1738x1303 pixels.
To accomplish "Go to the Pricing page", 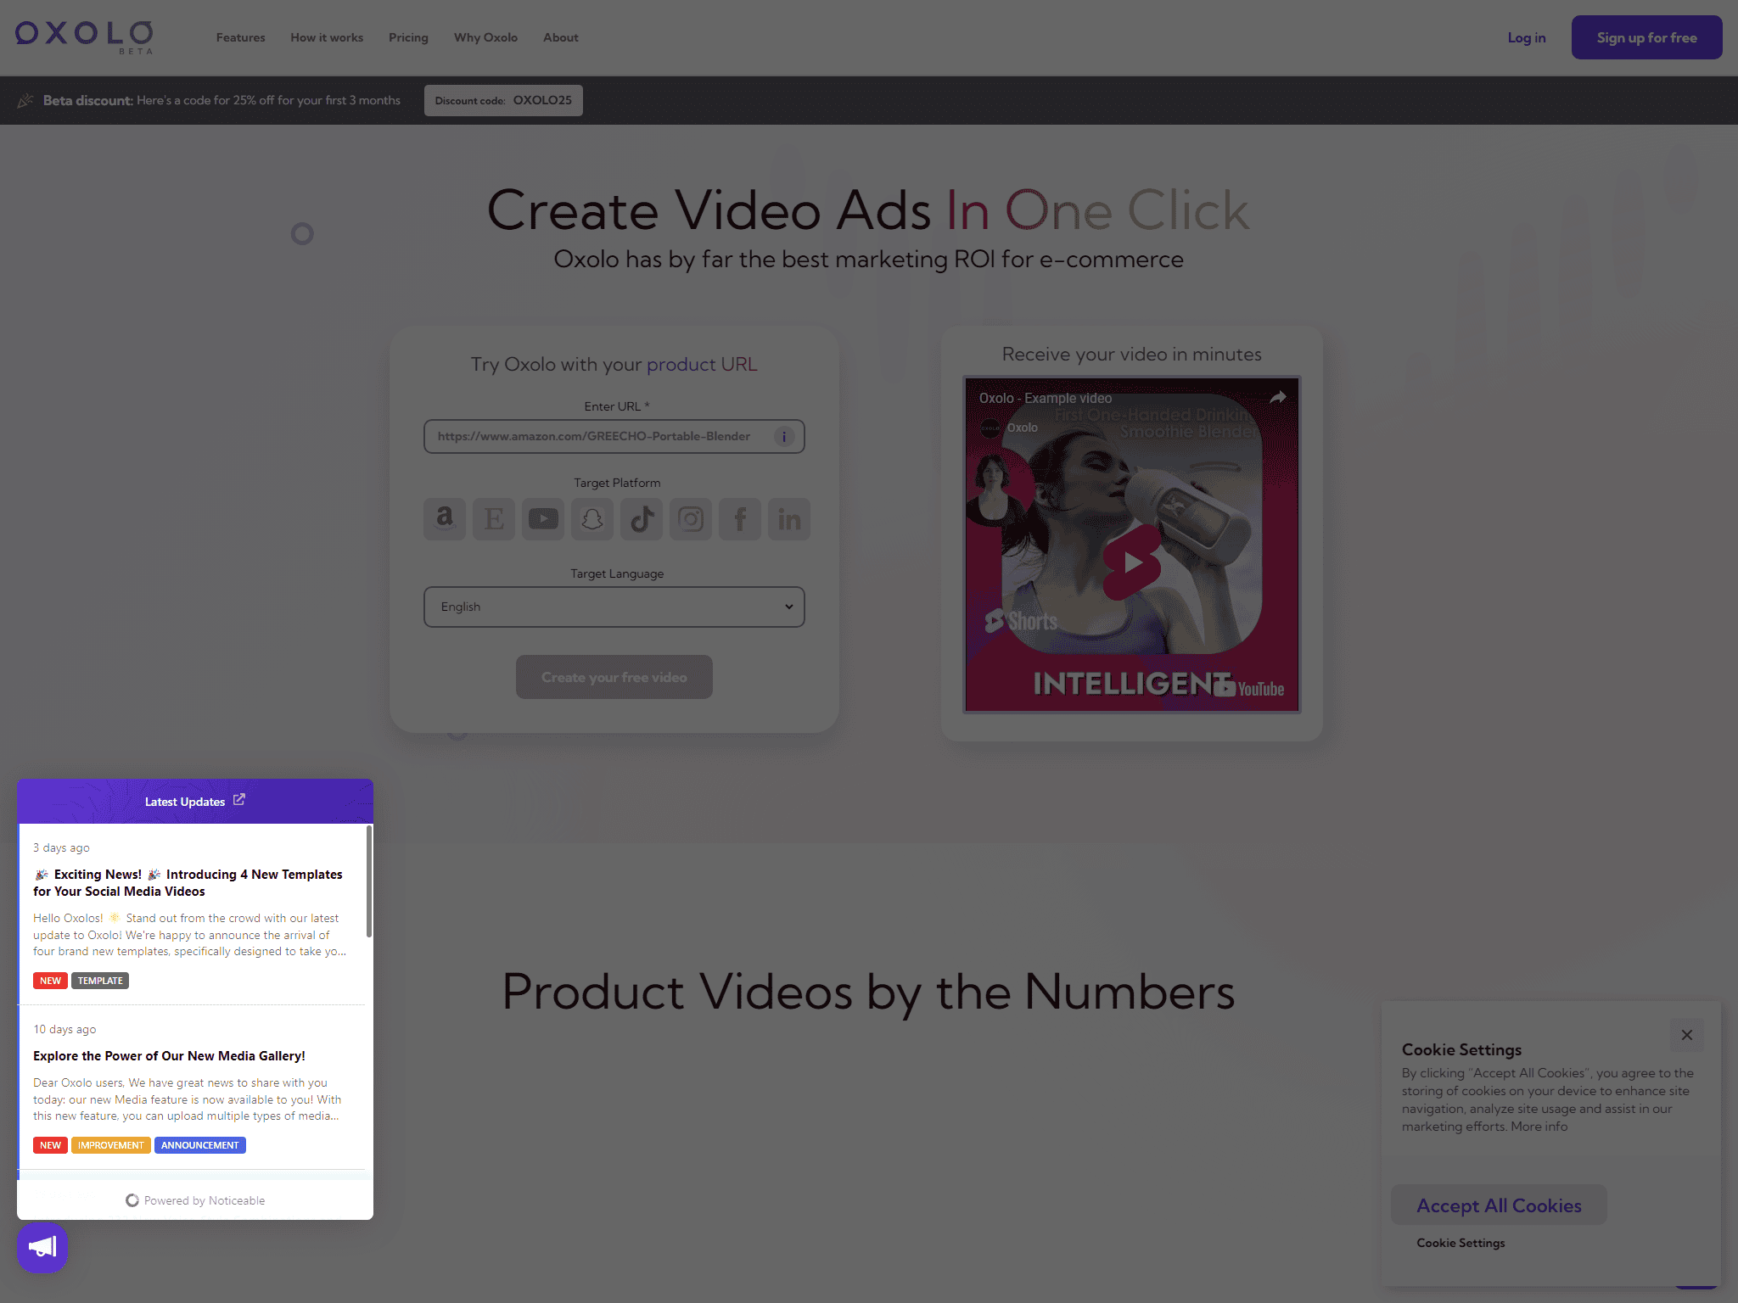I will (408, 37).
